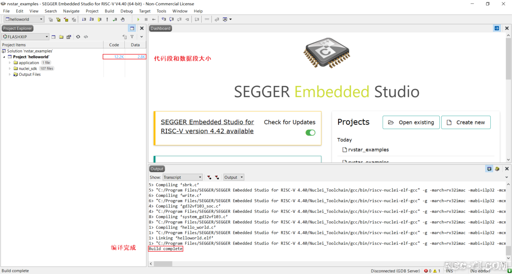Click the Create new project button
Screen dimensions: 512x274
click(466, 123)
